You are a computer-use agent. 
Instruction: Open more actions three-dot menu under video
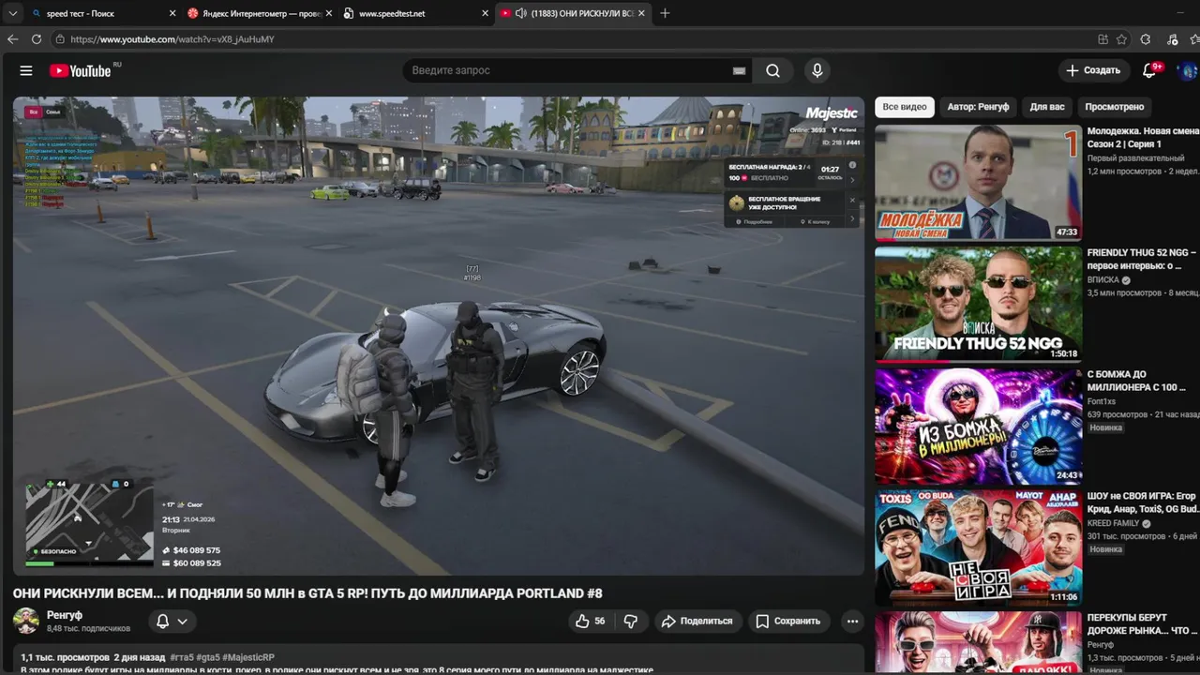click(x=852, y=621)
